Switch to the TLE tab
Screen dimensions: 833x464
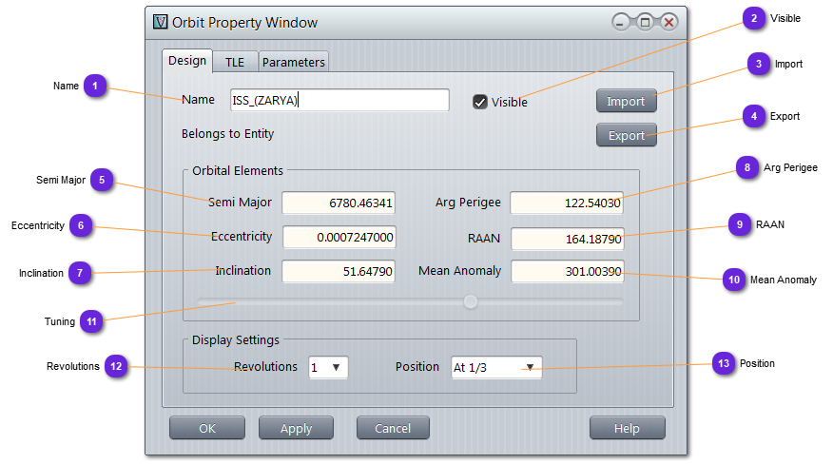(x=234, y=62)
